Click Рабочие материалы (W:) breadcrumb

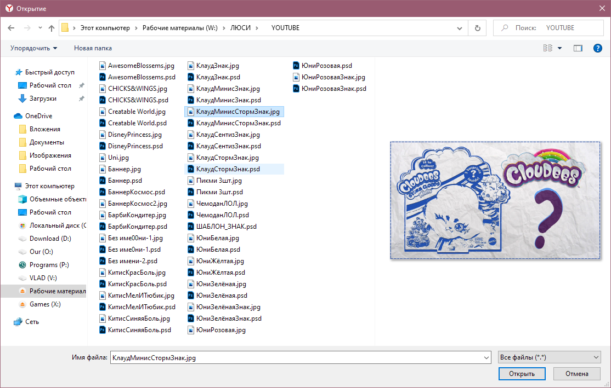click(180, 28)
